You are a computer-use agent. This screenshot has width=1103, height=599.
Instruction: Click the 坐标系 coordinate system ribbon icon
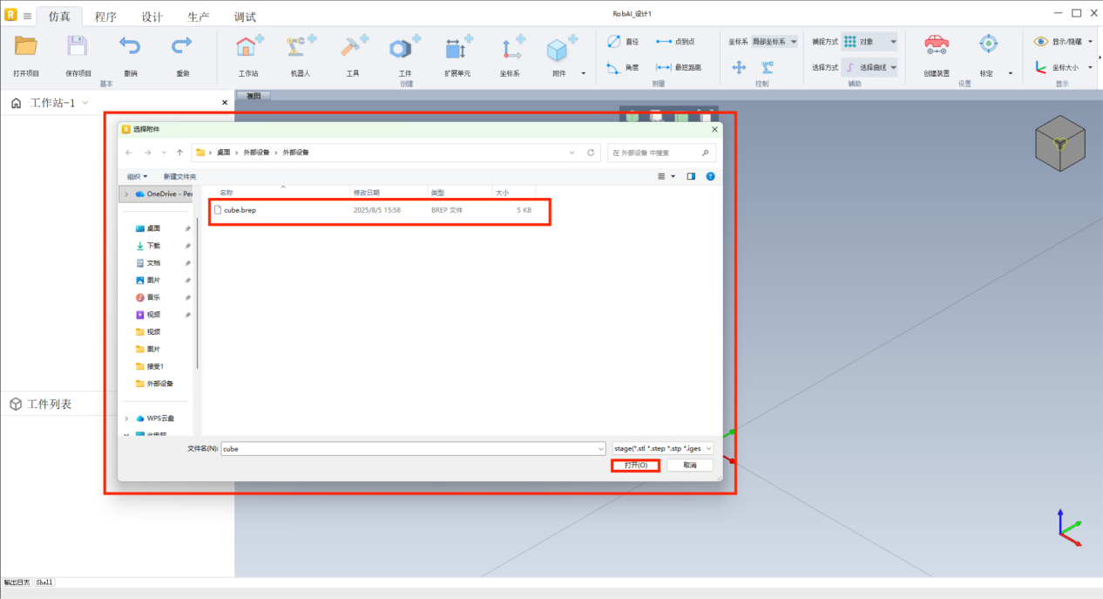[511, 48]
